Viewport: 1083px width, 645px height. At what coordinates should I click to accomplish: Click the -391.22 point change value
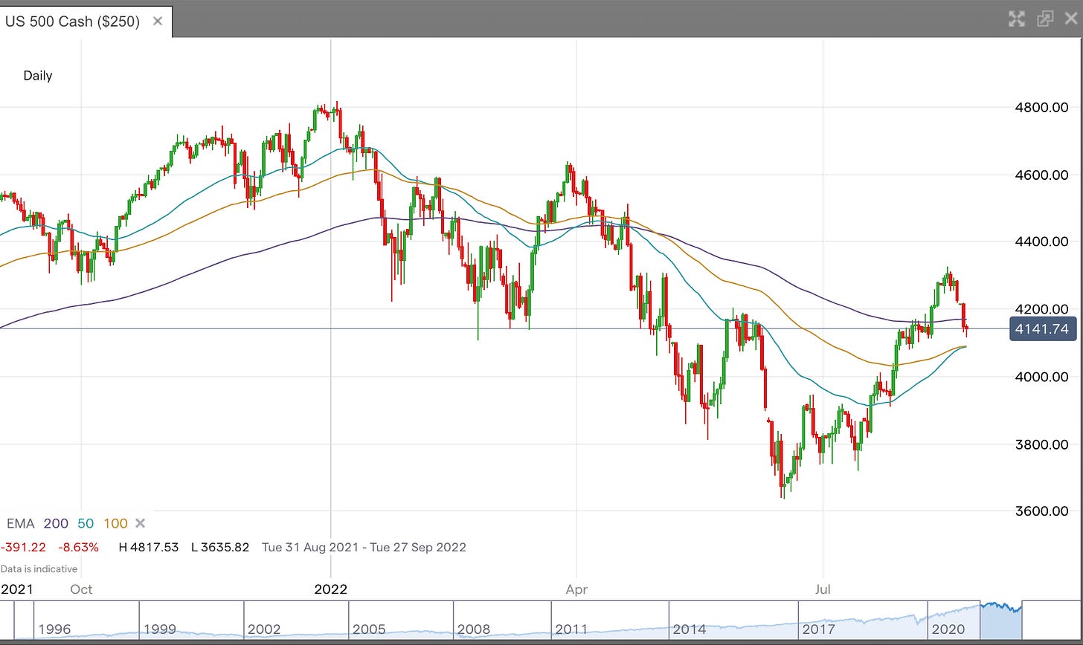pyautogui.click(x=24, y=547)
